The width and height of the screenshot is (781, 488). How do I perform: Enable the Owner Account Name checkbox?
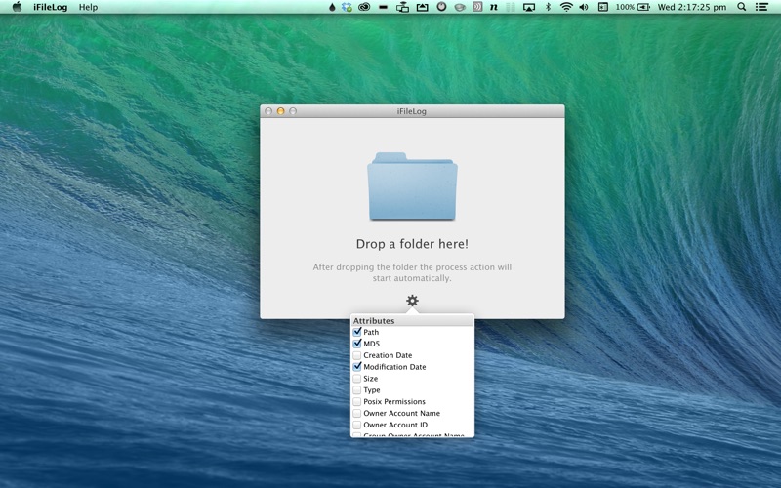357,414
